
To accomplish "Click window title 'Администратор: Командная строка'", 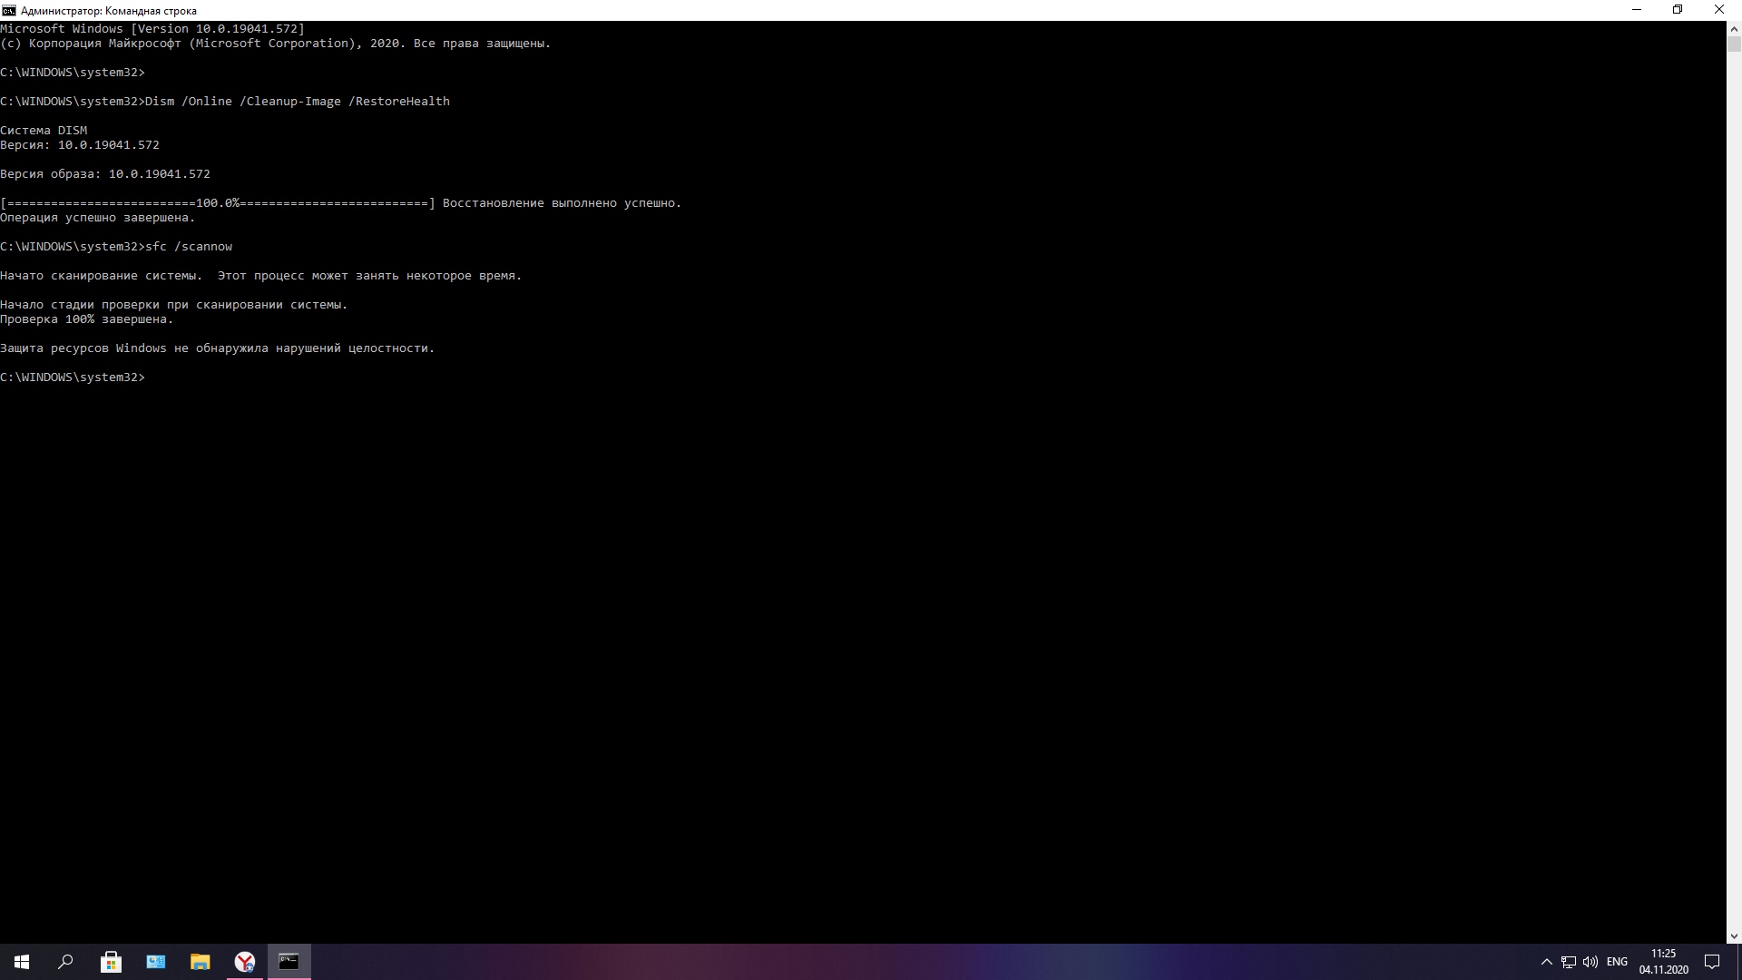I will (109, 11).
